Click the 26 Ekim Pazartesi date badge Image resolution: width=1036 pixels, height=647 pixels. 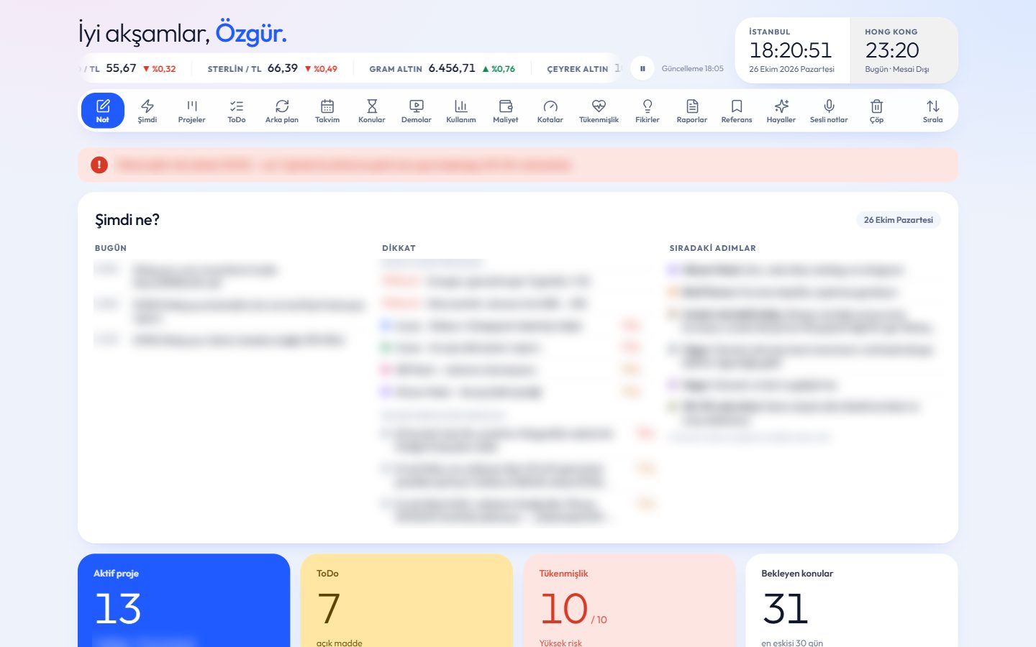coord(899,220)
